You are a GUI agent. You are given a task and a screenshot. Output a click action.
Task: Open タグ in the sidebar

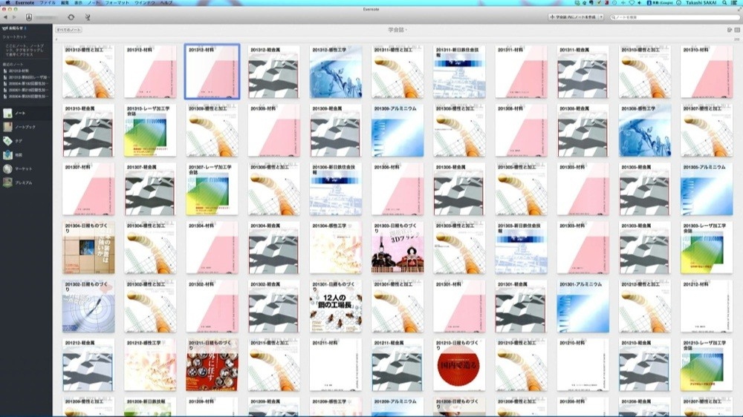[26, 140]
